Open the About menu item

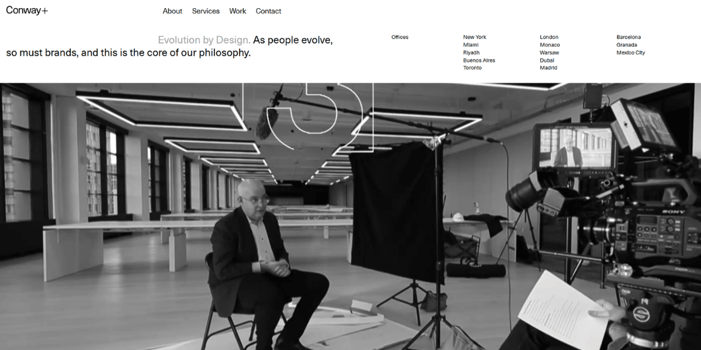pos(172,11)
